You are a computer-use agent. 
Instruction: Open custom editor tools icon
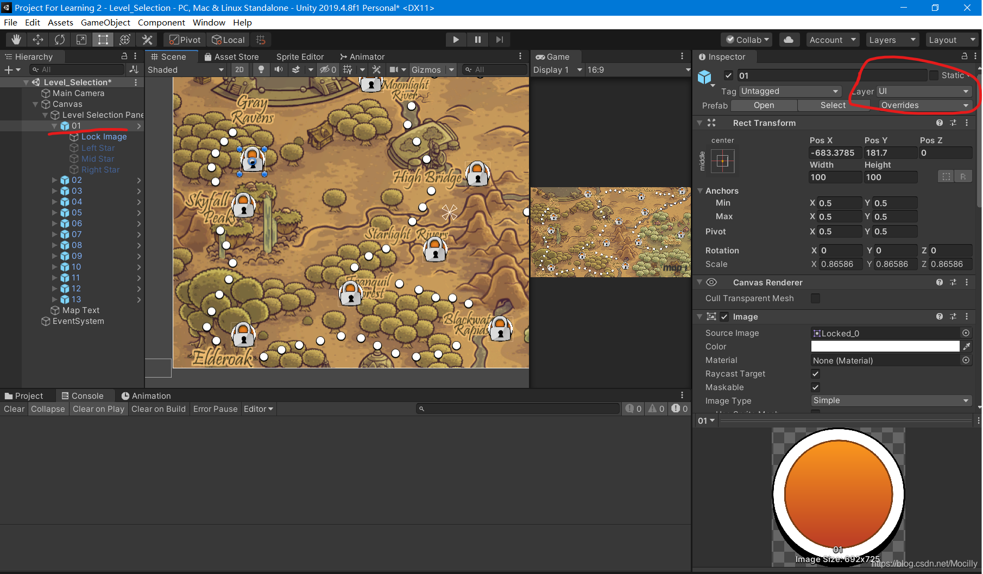[x=147, y=40]
